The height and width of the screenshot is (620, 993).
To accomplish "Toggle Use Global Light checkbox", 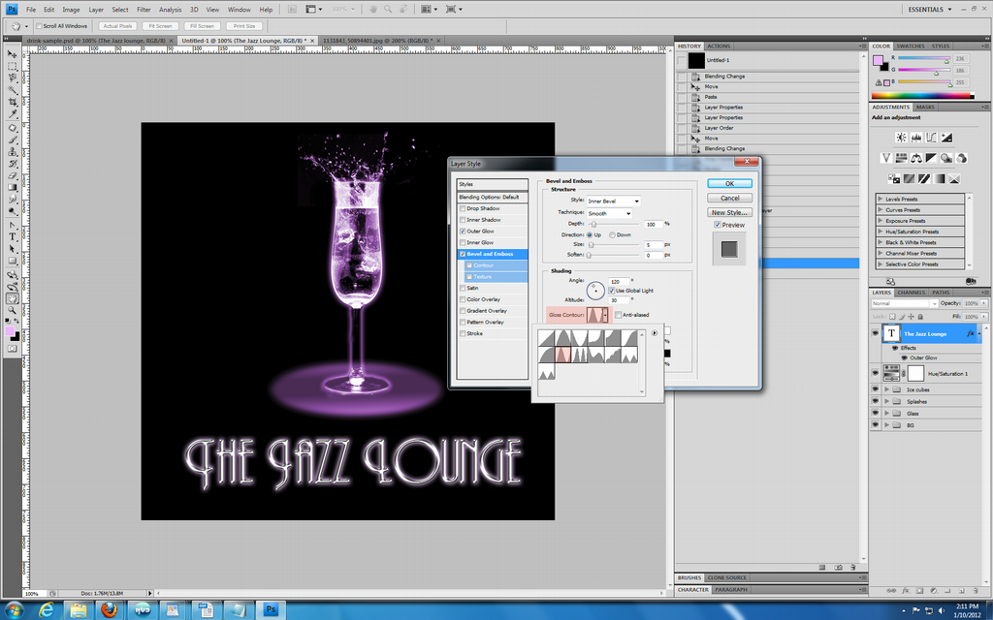I will tap(612, 291).
